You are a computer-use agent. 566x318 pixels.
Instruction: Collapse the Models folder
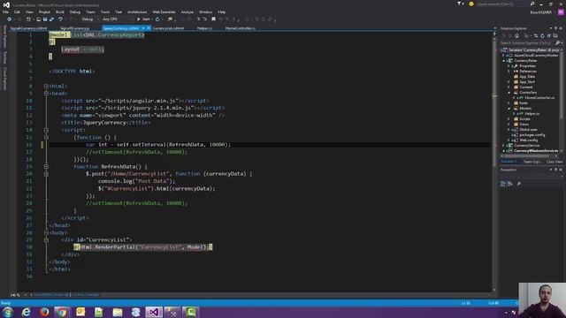(x=509, y=108)
